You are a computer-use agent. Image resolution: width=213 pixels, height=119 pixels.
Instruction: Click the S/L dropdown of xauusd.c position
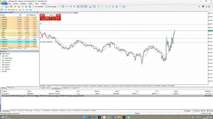click(138, 94)
